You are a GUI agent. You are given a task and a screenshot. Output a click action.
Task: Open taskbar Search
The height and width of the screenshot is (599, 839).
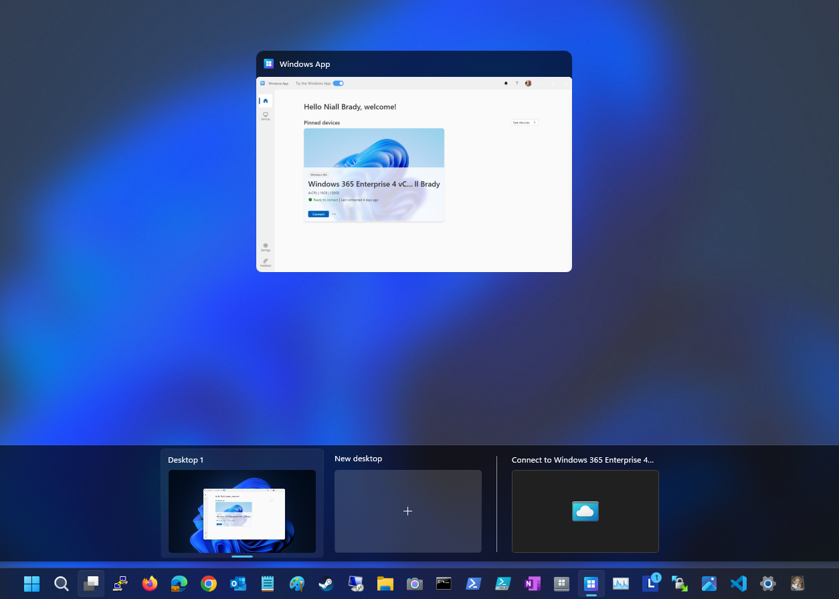pyautogui.click(x=61, y=584)
